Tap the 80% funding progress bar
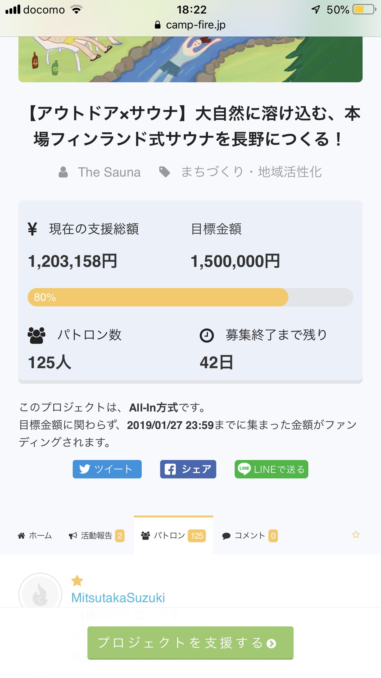The height and width of the screenshot is (678, 381). [190, 297]
